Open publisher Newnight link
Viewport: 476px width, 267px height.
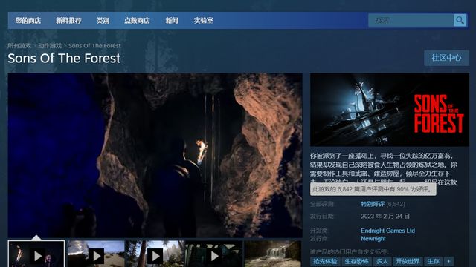[x=373, y=239]
